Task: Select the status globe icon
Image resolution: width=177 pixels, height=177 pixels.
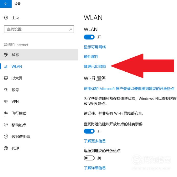Action: (6, 55)
